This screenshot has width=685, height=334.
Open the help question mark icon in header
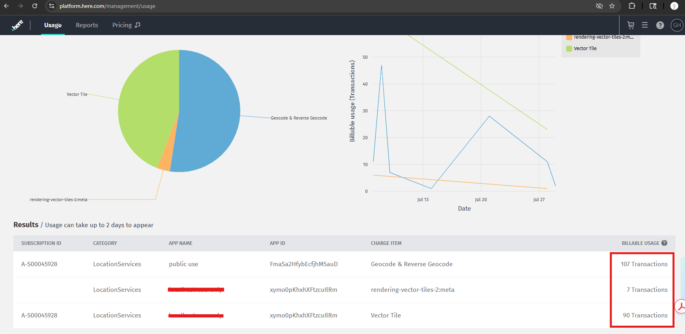(x=660, y=25)
